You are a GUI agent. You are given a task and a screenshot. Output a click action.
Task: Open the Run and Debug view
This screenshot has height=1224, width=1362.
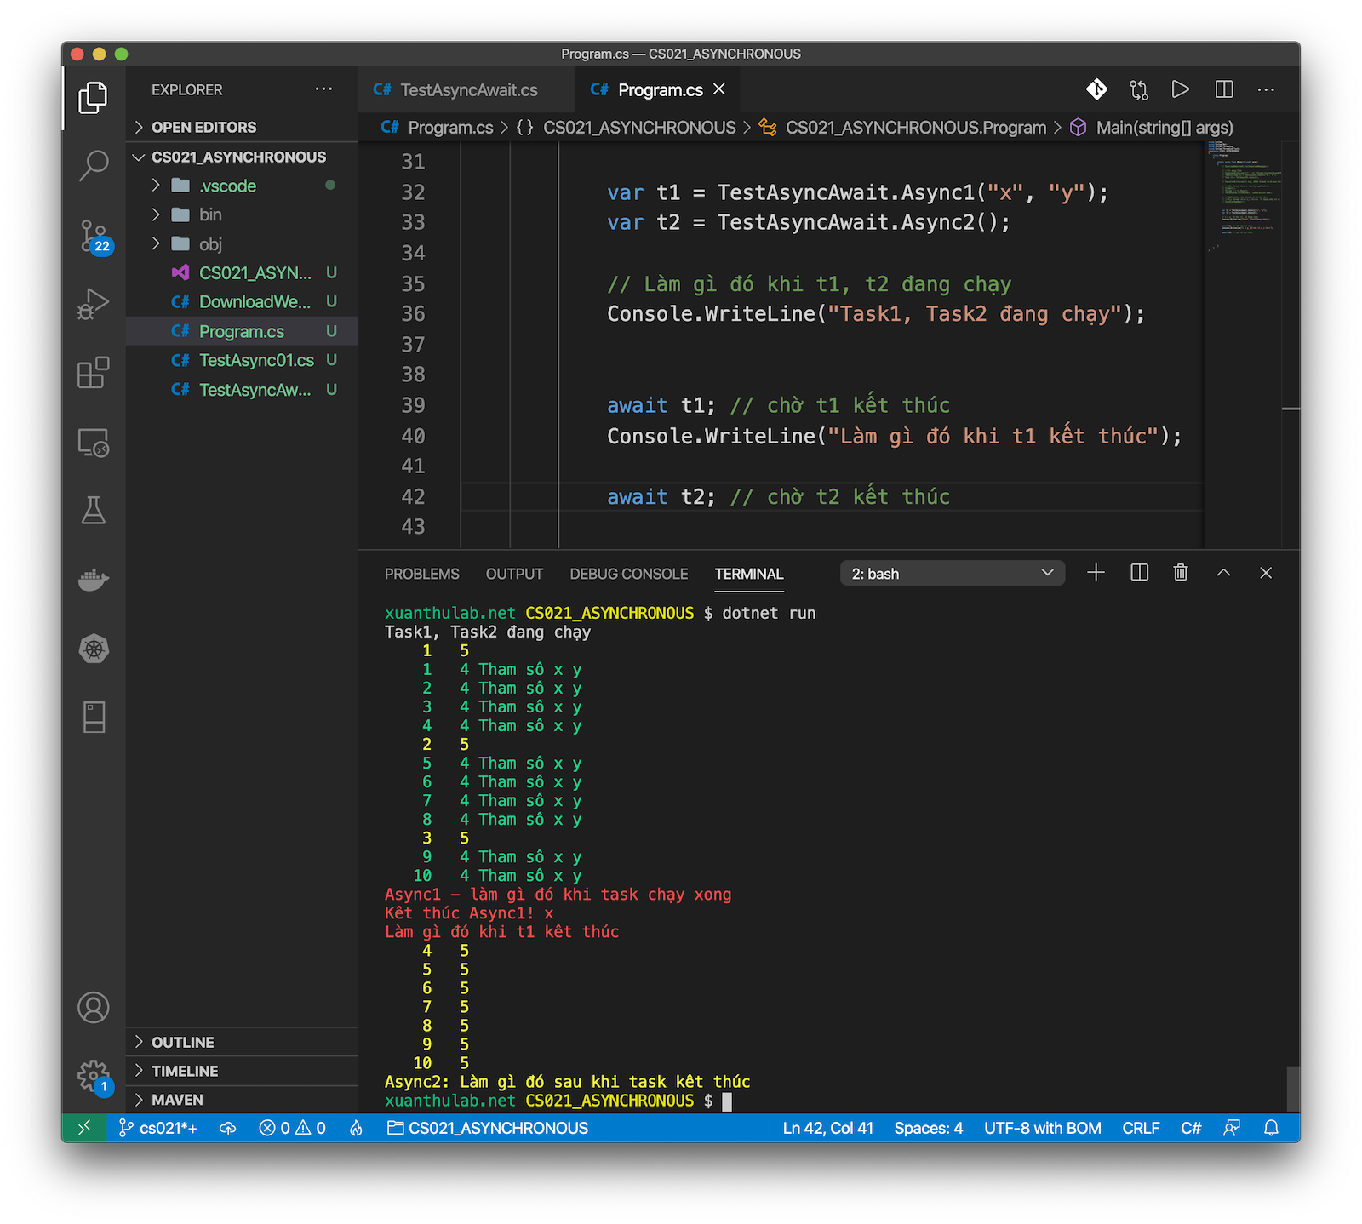pos(94,304)
